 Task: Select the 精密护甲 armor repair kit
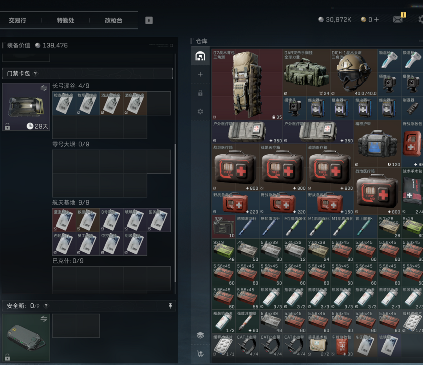(x=378, y=143)
